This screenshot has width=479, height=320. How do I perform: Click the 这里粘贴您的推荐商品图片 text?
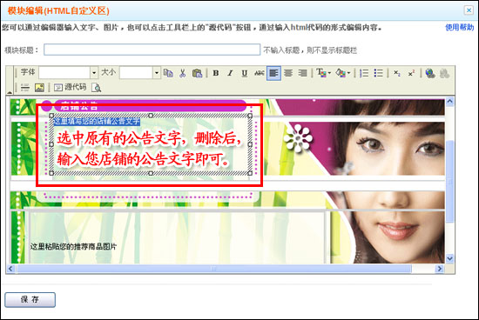click(x=73, y=246)
